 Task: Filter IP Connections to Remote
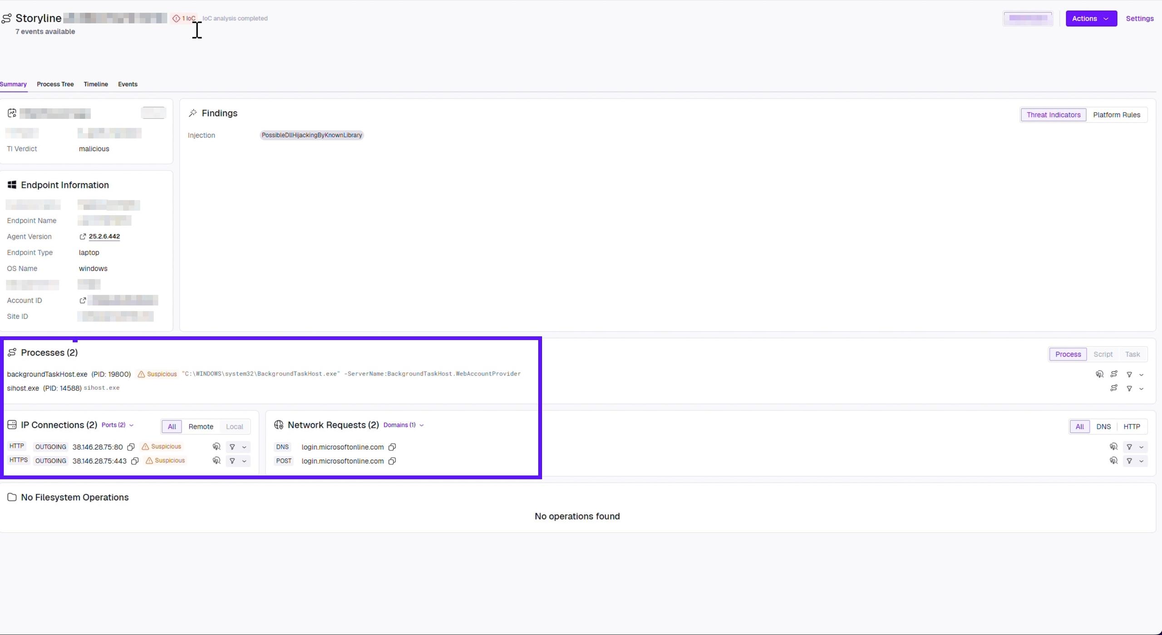tap(201, 427)
